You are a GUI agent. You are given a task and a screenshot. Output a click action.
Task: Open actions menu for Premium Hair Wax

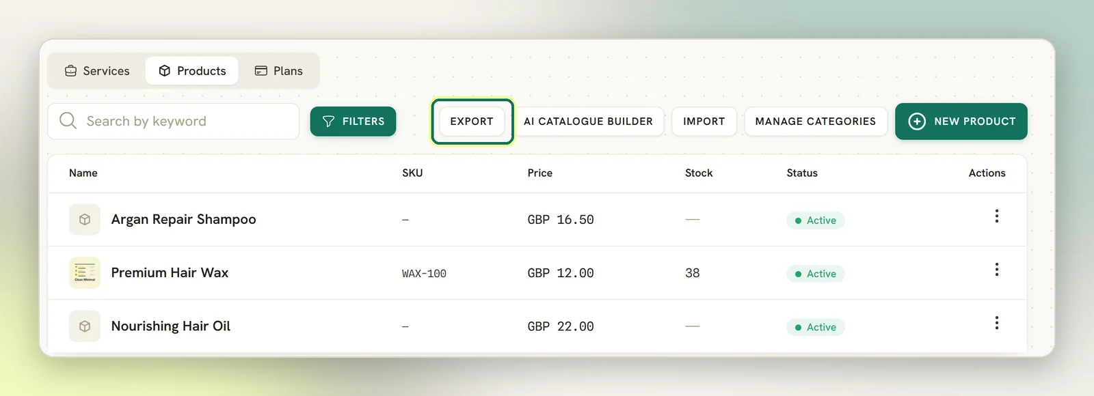point(996,270)
